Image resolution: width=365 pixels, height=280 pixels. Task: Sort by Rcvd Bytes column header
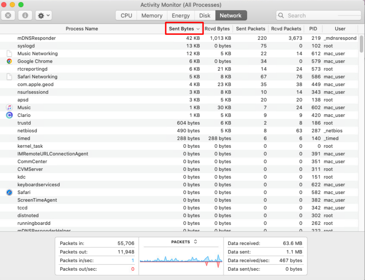click(x=217, y=29)
